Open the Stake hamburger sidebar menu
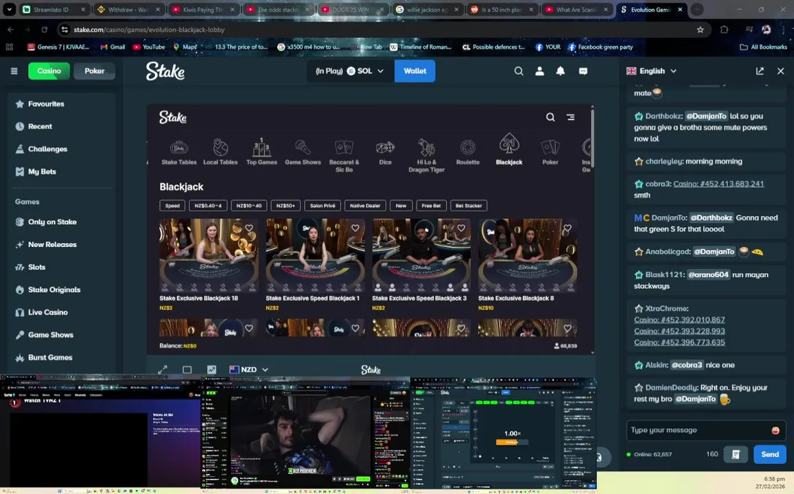The image size is (794, 494). point(14,71)
